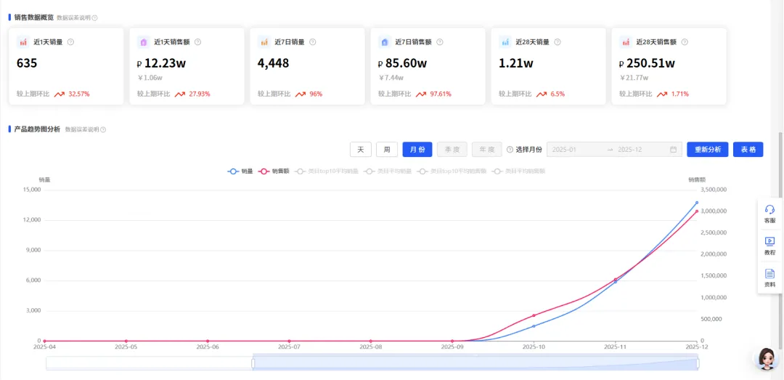Click trend arrow beside 97.61%
Screen dimensions: 784x380
421,94
